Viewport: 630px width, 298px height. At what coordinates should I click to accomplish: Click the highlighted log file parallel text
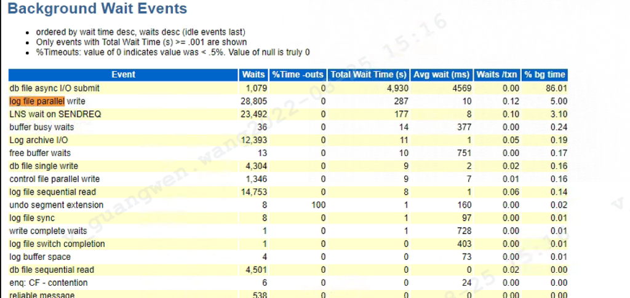click(36, 101)
